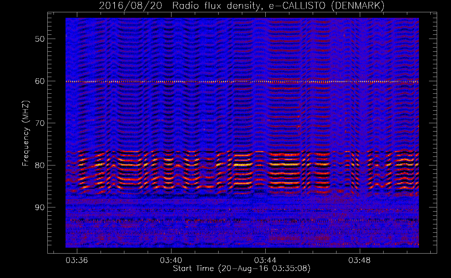Click the 50 frequency tick label
This screenshot has height=278, width=451.
tap(40, 39)
